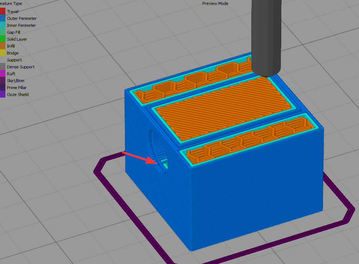This screenshot has height=264, width=359.
Task: Select the yellow Bridge color swatch
Action: [3, 53]
